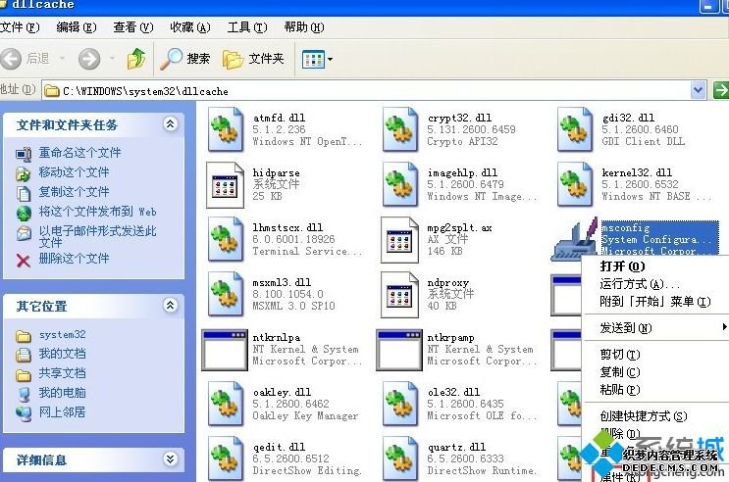Open 共享文档 in other places
The image size is (729, 482).
pyautogui.click(x=62, y=373)
